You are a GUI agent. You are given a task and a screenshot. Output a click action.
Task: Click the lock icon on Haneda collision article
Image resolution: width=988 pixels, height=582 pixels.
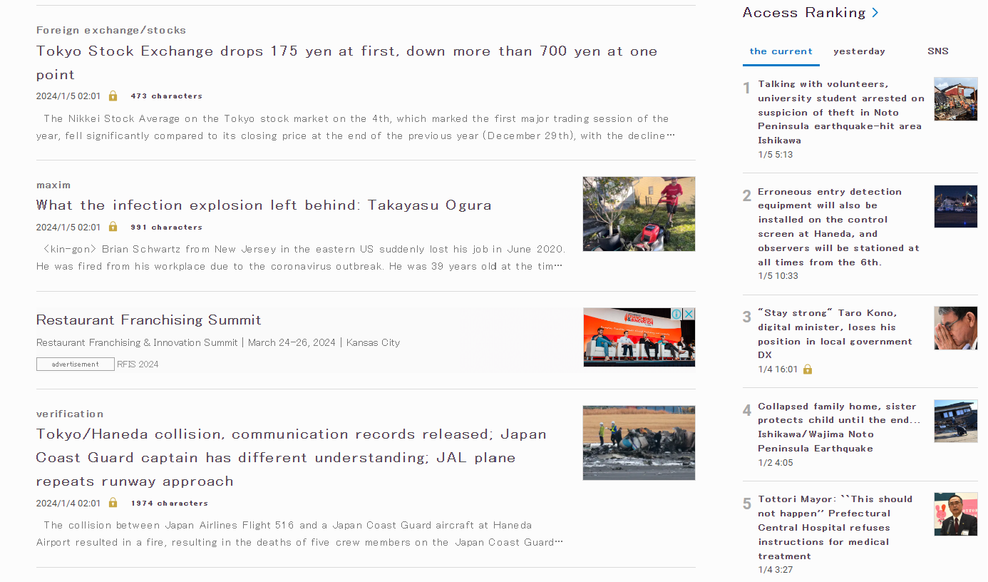tap(113, 504)
